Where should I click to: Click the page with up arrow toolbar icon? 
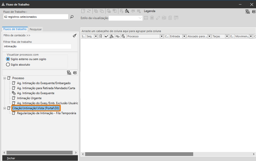click(x=122, y=11)
